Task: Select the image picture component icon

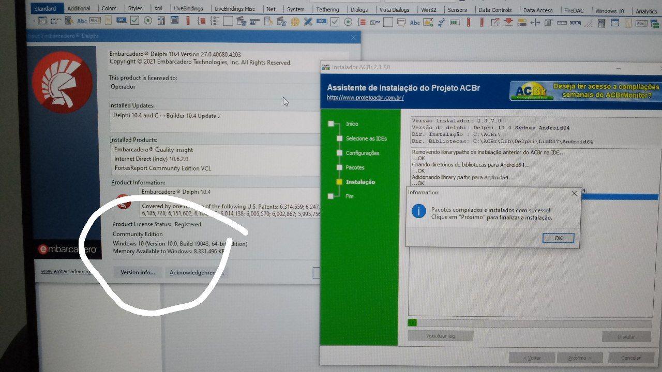Action: 428,22
